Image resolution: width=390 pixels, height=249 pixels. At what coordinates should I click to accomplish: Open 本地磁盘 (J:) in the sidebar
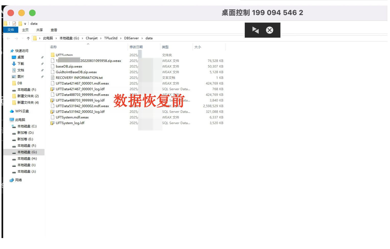point(27,172)
